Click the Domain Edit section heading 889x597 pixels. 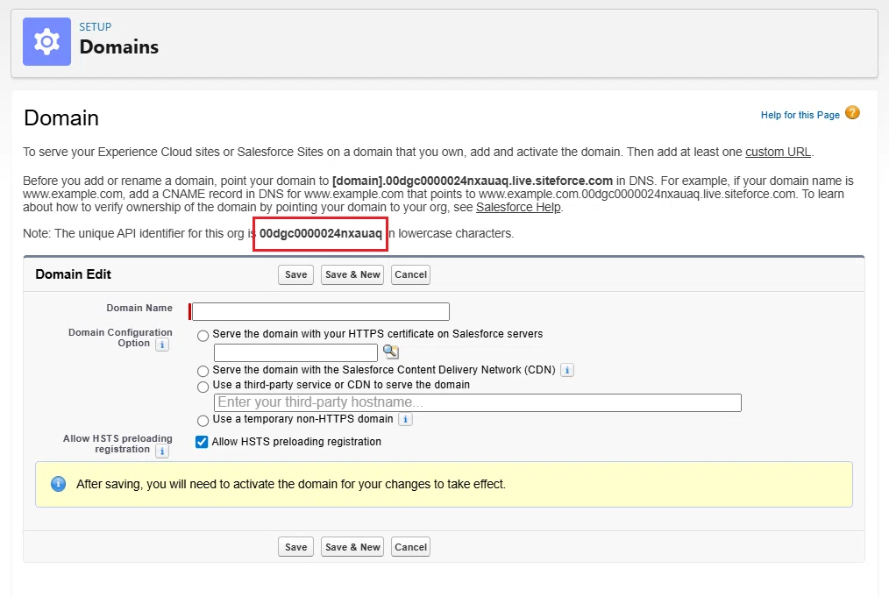[73, 274]
